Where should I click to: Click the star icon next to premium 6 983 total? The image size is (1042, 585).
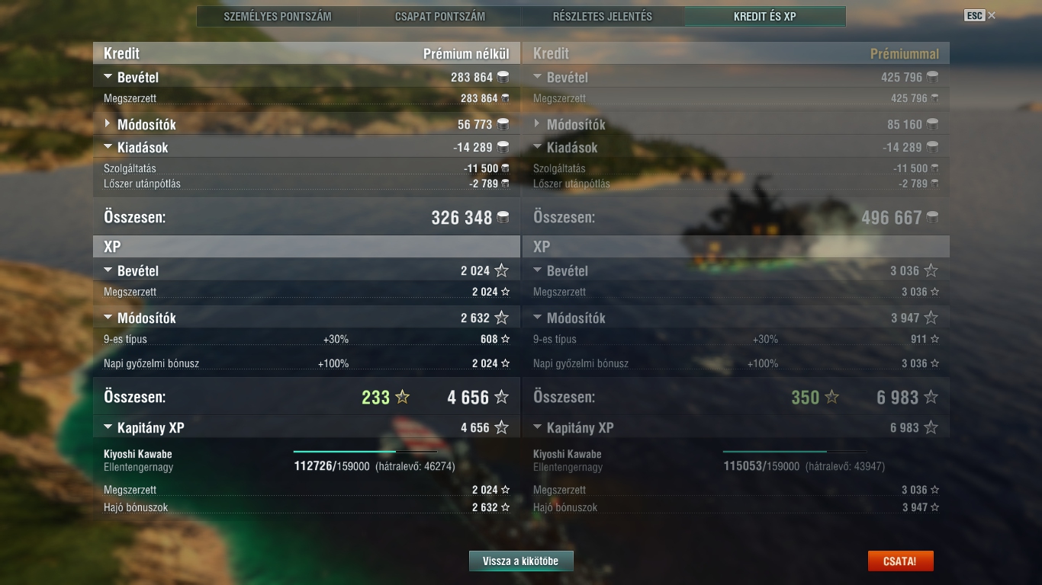(x=931, y=397)
